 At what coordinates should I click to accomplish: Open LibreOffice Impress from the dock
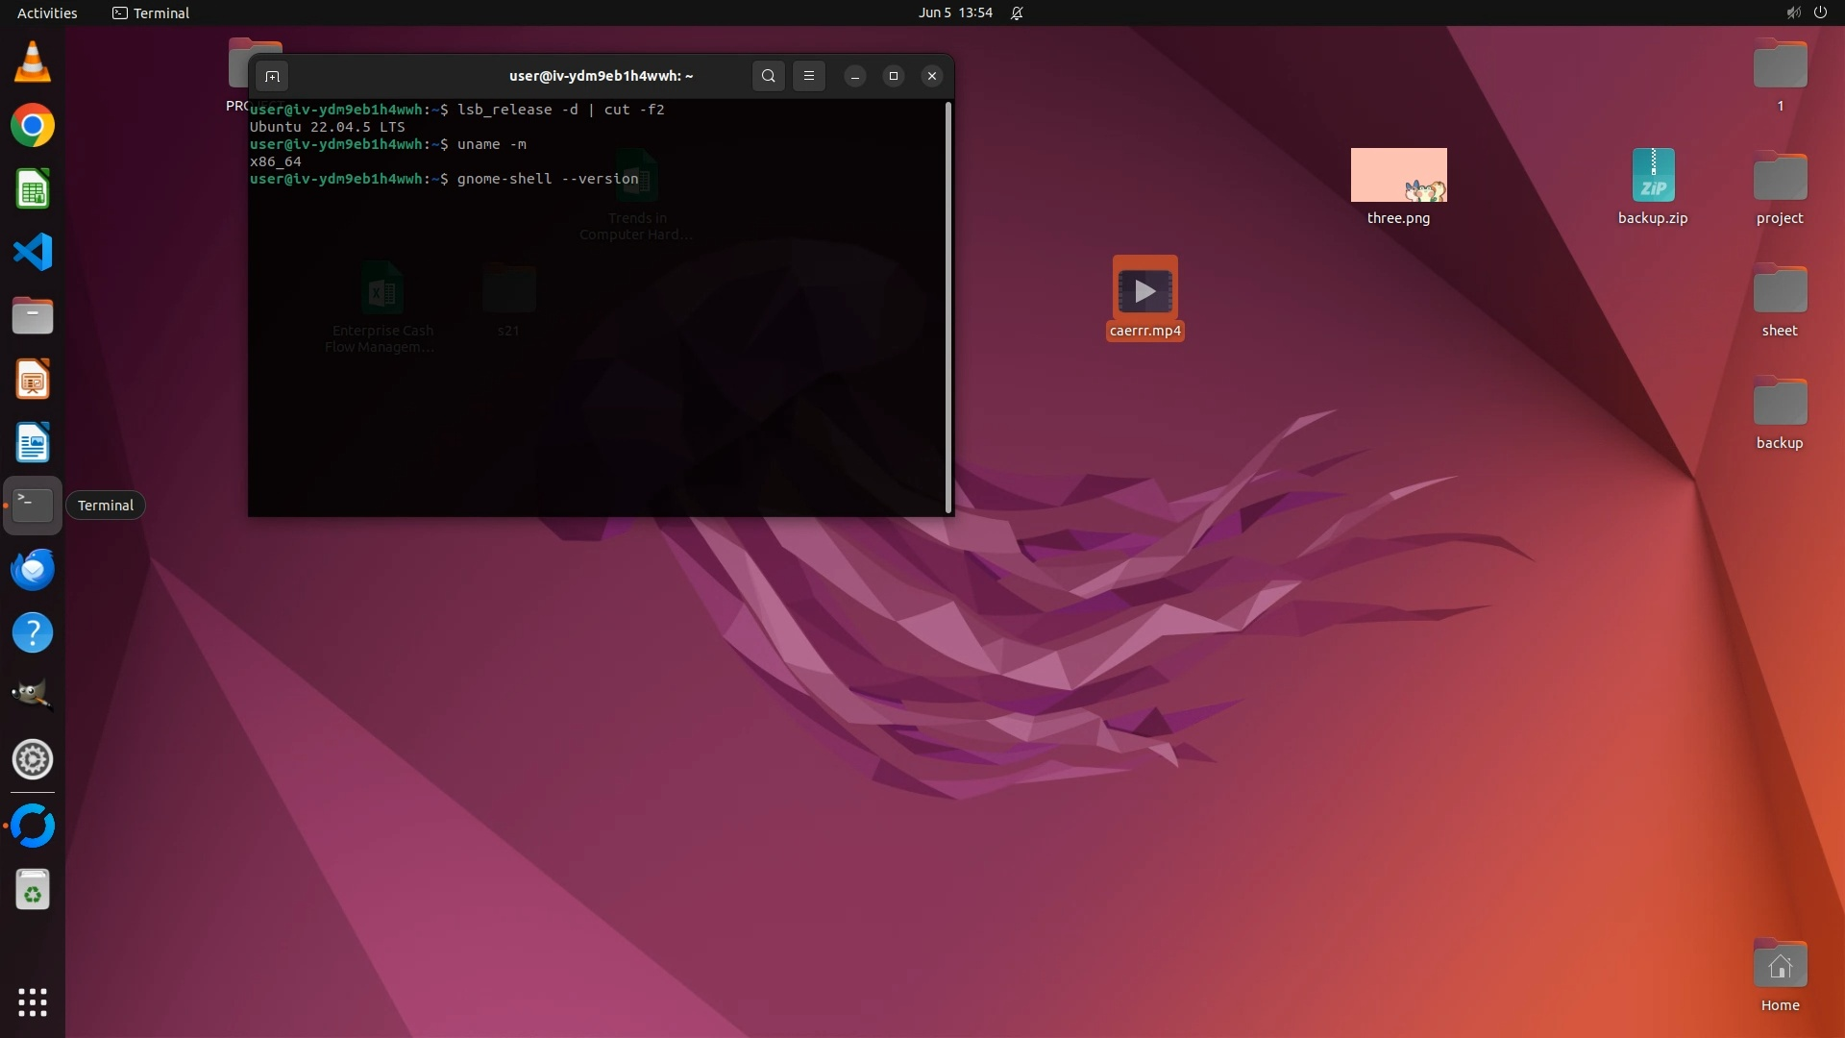[x=32, y=380]
